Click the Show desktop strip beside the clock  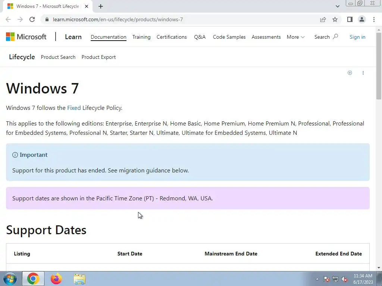[379, 279]
